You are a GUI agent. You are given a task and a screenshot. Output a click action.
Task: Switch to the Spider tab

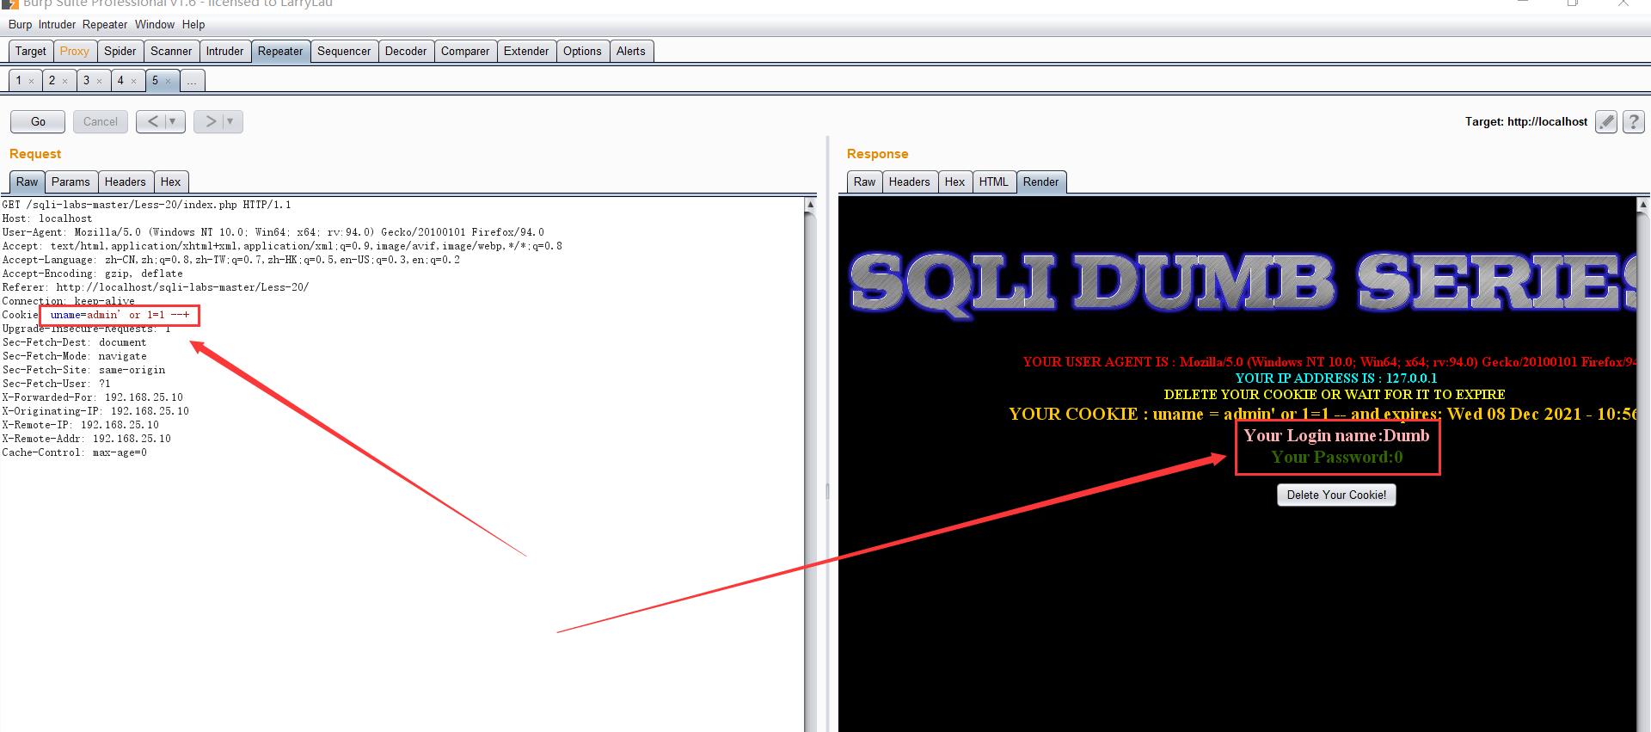click(120, 52)
